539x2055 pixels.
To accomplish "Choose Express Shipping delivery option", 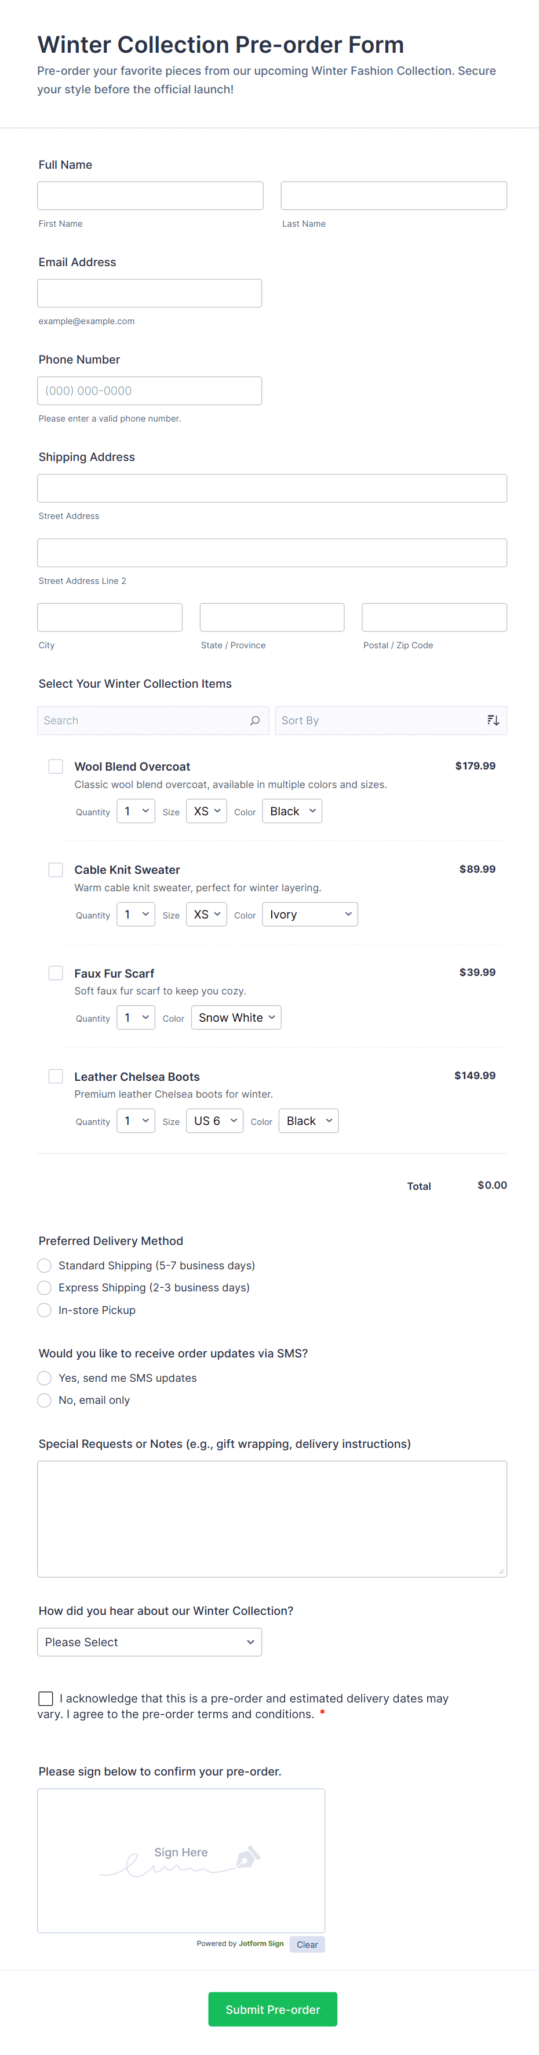I will [x=45, y=1288].
